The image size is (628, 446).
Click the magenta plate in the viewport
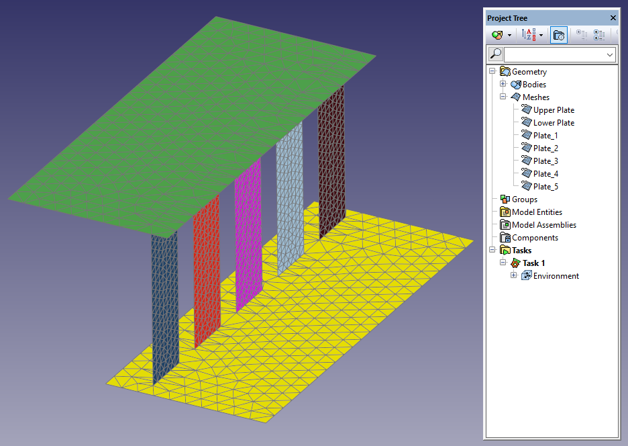tap(248, 235)
